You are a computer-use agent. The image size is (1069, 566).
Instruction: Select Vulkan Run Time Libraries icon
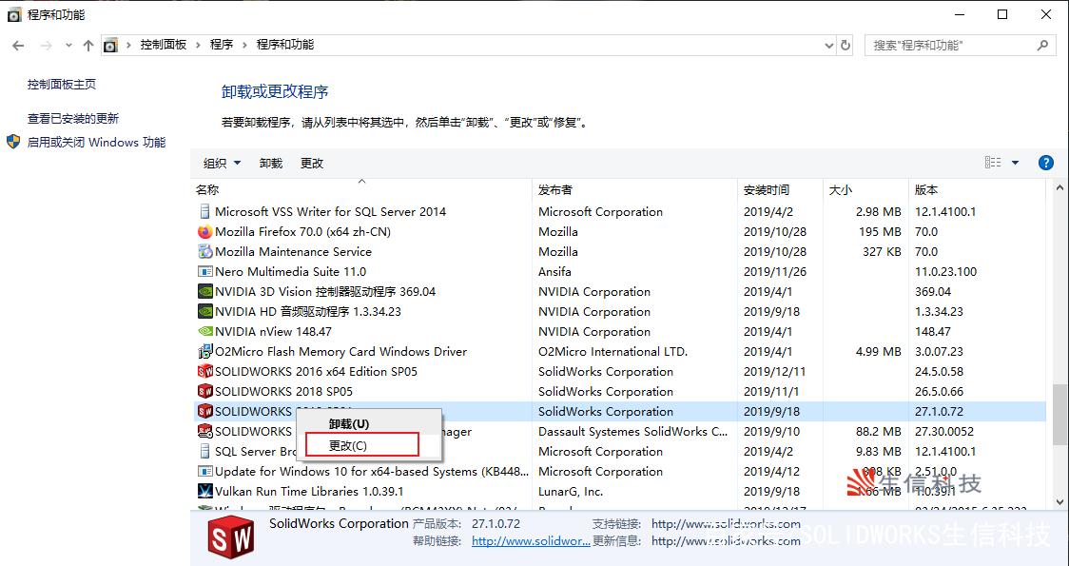point(204,491)
